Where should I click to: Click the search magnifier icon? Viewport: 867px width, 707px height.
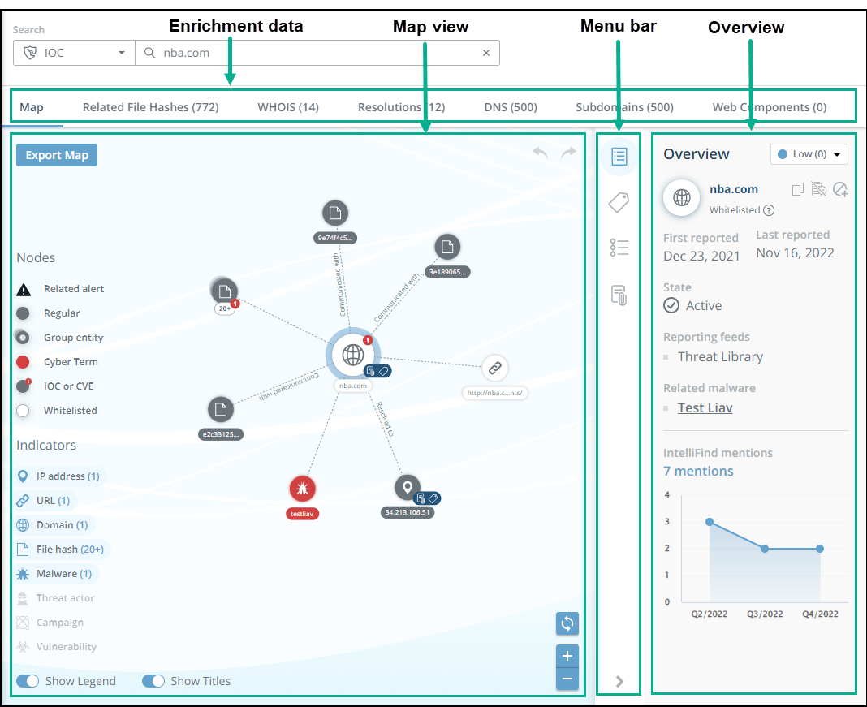[x=149, y=53]
